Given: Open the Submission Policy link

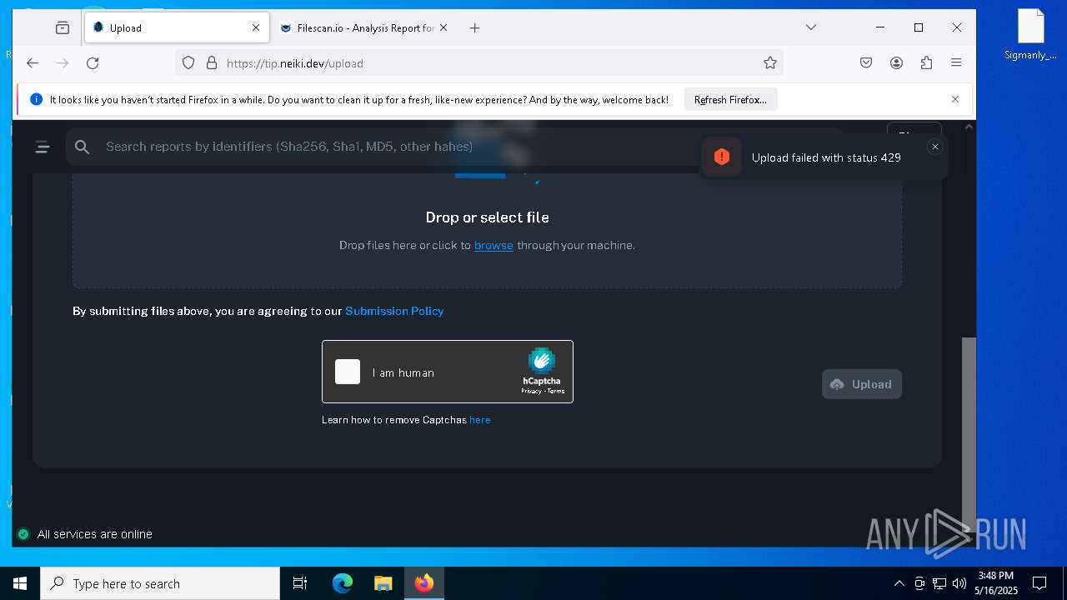Looking at the screenshot, I should click(x=394, y=311).
